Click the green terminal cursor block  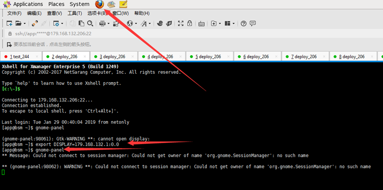pos(3,172)
